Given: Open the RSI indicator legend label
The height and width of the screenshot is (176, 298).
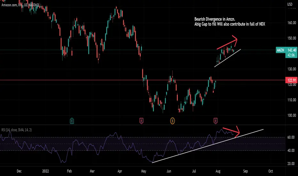Looking at the screenshot, I should (17, 130).
